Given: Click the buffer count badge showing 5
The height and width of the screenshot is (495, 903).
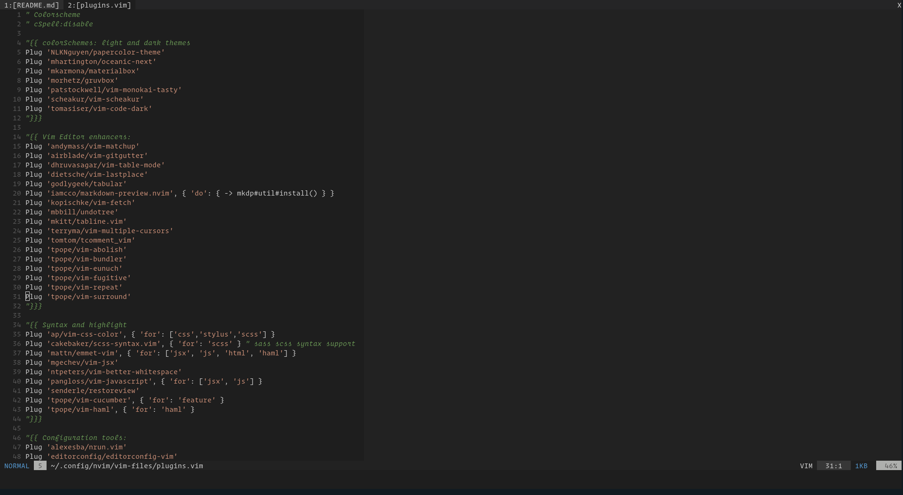Looking at the screenshot, I should 40,466.
